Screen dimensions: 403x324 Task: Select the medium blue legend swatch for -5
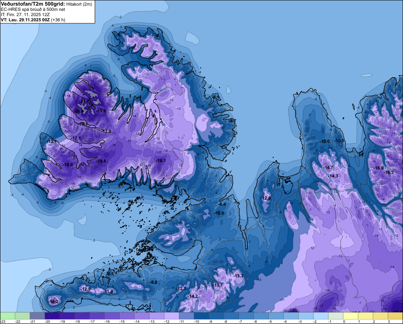coord(276,316)
